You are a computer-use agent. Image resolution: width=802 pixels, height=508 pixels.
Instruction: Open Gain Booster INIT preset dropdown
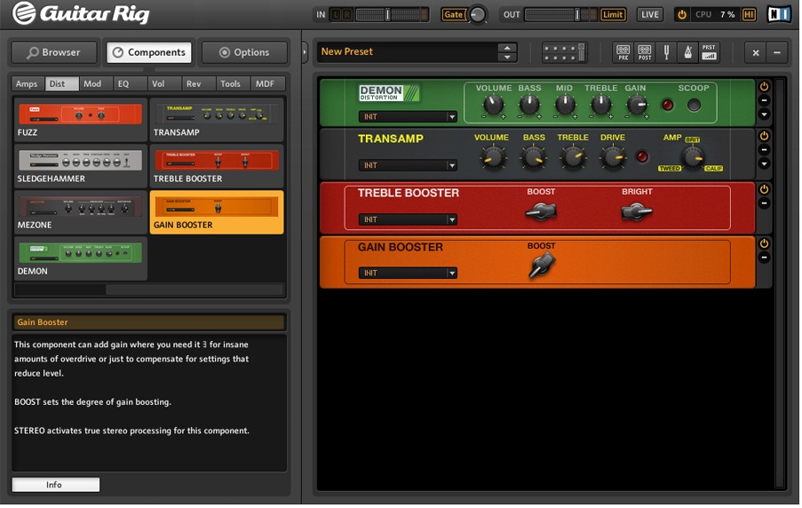(408, 274)
